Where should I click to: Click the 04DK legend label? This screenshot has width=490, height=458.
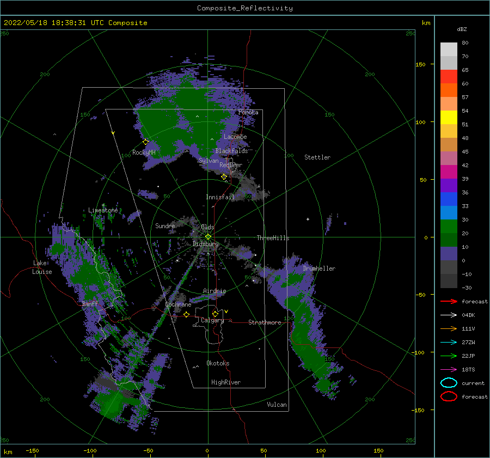tap(468, 315)
